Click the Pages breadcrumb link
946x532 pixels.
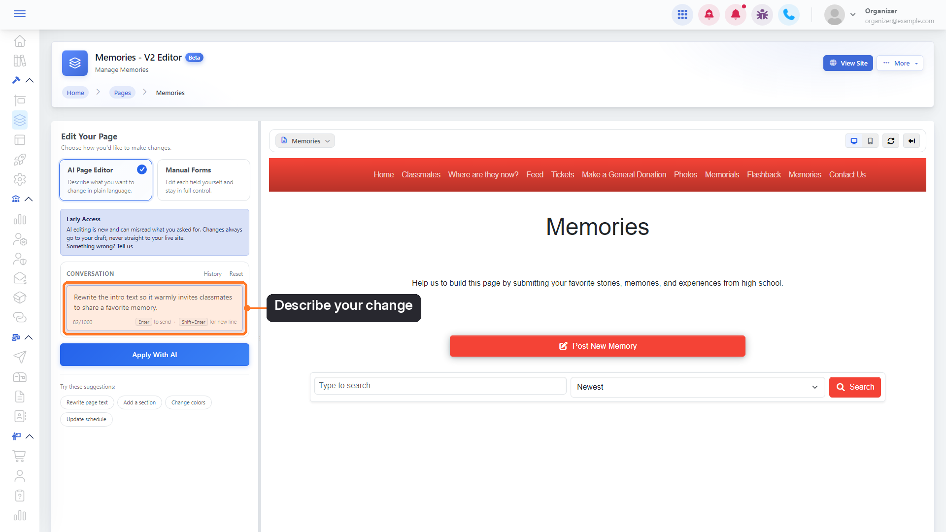click(122, 93)
